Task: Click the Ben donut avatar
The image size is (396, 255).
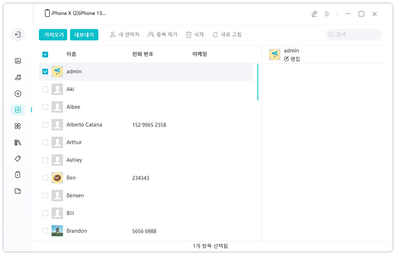Action: tap(57, 178)
